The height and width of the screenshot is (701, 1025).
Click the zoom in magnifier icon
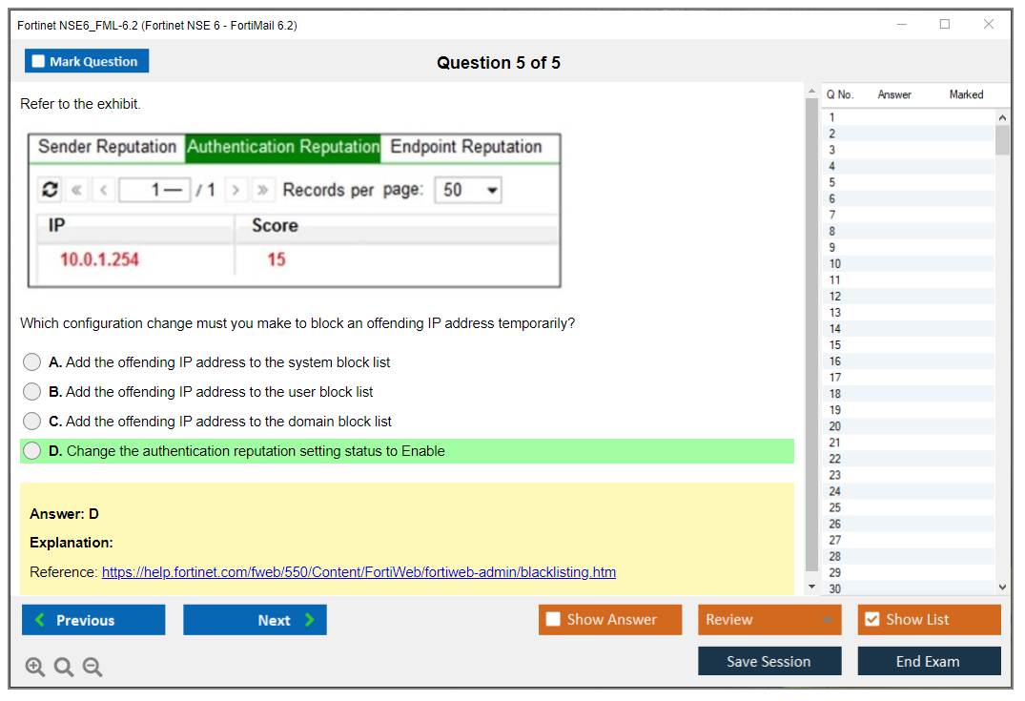(35, 668)
